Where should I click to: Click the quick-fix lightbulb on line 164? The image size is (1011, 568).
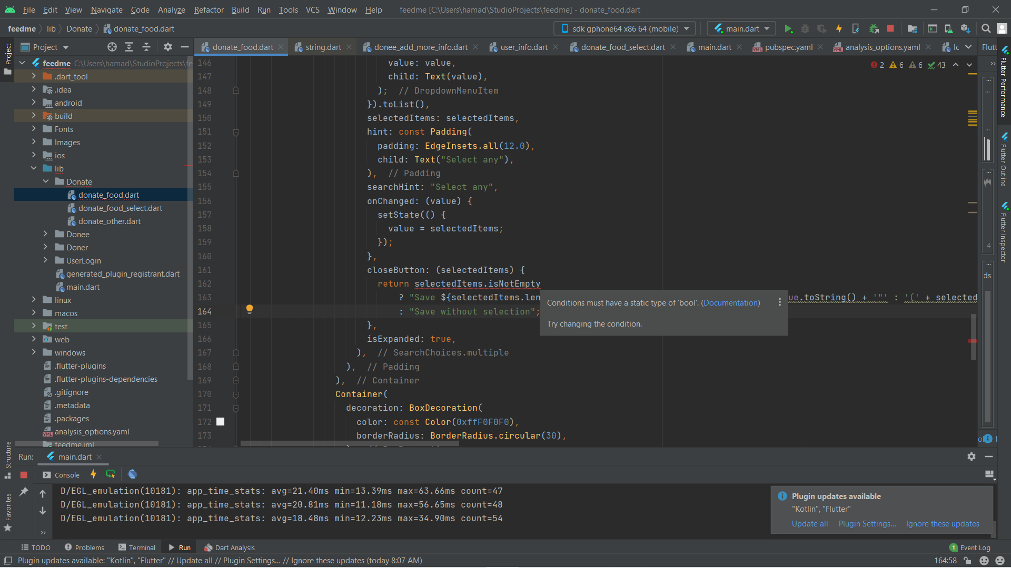(250, 309)
